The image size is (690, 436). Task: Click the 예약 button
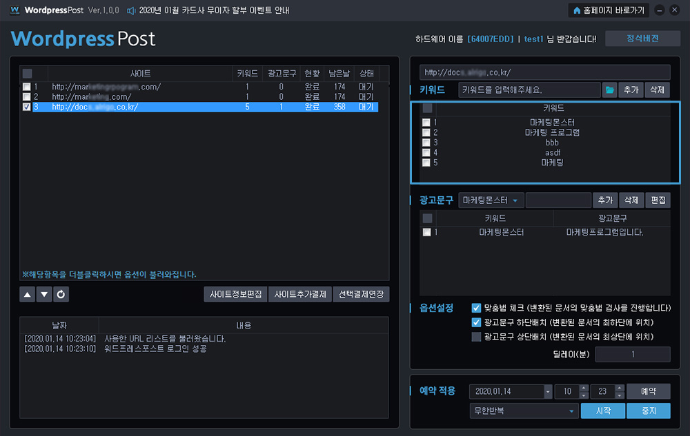(649, 392)
